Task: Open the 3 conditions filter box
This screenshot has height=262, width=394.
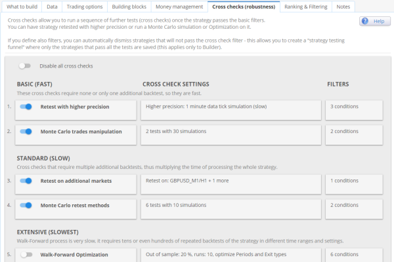Action: (x=354, y=110)
